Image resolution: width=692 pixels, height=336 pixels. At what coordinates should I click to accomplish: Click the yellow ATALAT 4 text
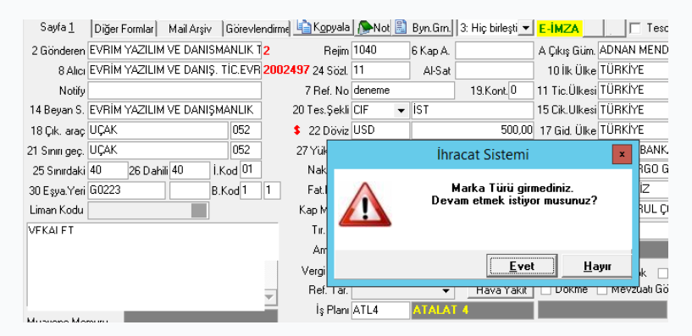440,310
